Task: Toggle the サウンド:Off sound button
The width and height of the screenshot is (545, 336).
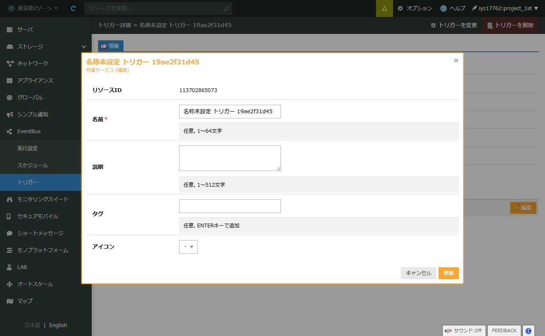Action: point(463,330)
